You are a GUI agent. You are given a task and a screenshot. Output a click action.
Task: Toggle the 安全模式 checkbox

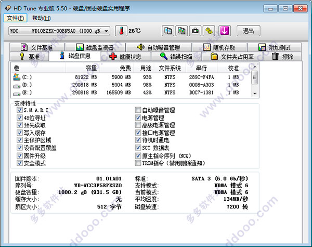tap(19, 163)
